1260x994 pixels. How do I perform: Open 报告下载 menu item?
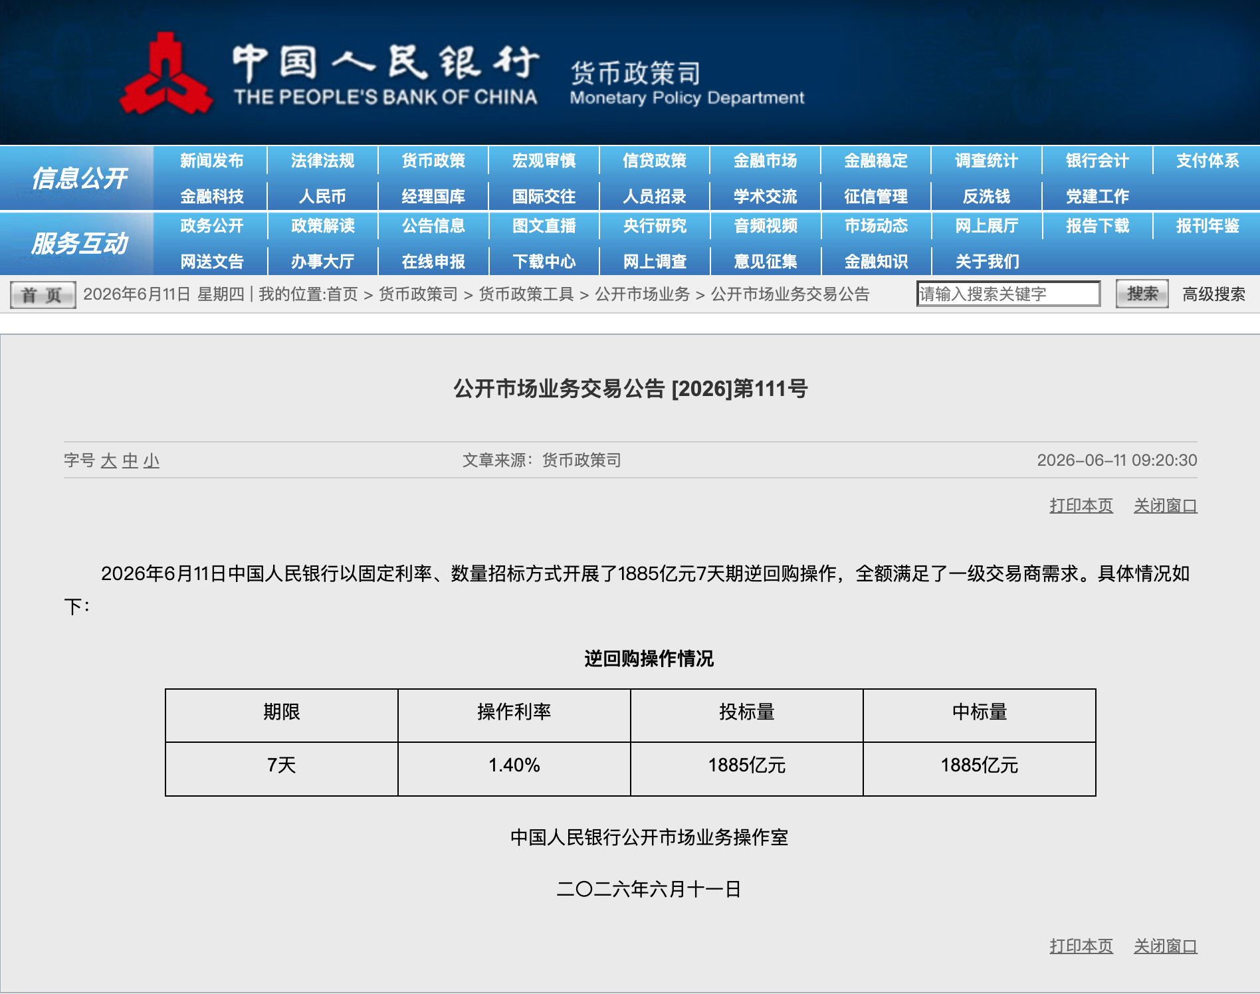coord(1097,226)
